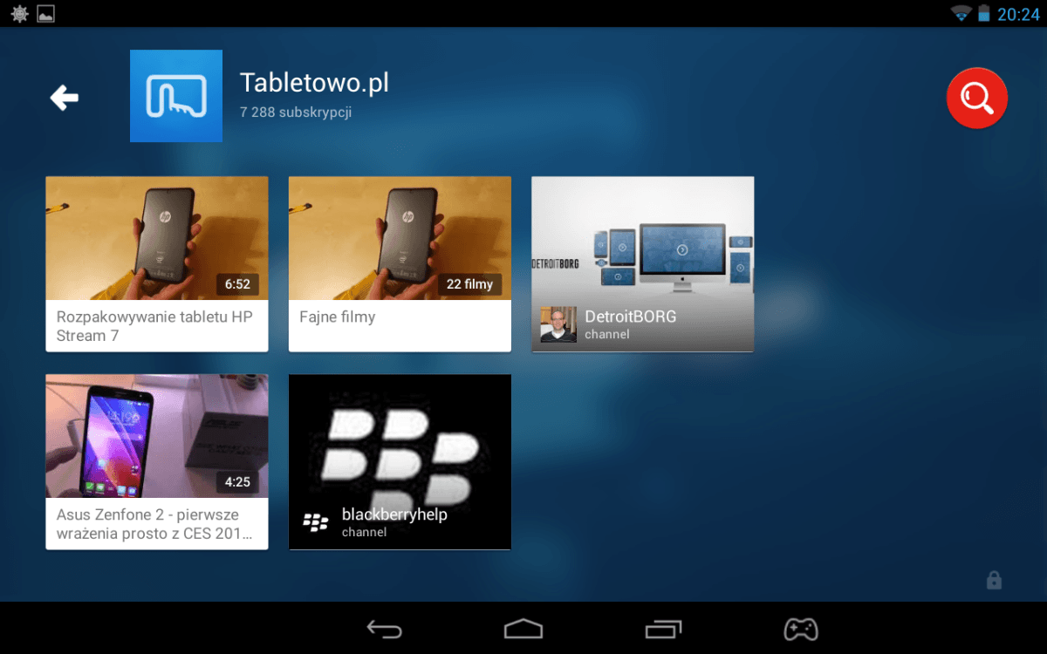Open the DetroitBORG channel avatar photo
This screenshot has width=1047, height=654.
point(558,324)
